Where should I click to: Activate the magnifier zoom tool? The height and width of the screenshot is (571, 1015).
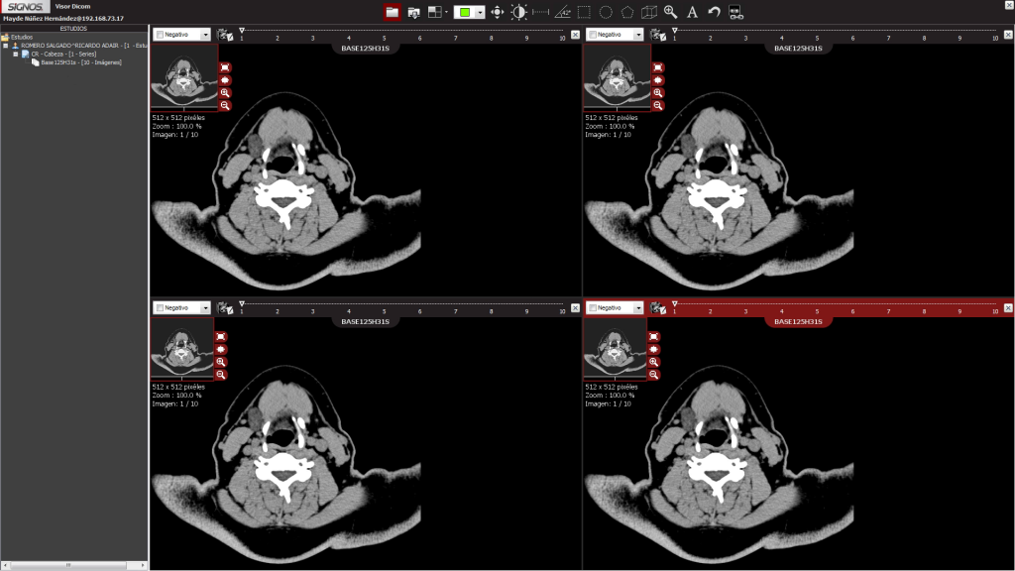pyautogui.click(x=671, y=12)
